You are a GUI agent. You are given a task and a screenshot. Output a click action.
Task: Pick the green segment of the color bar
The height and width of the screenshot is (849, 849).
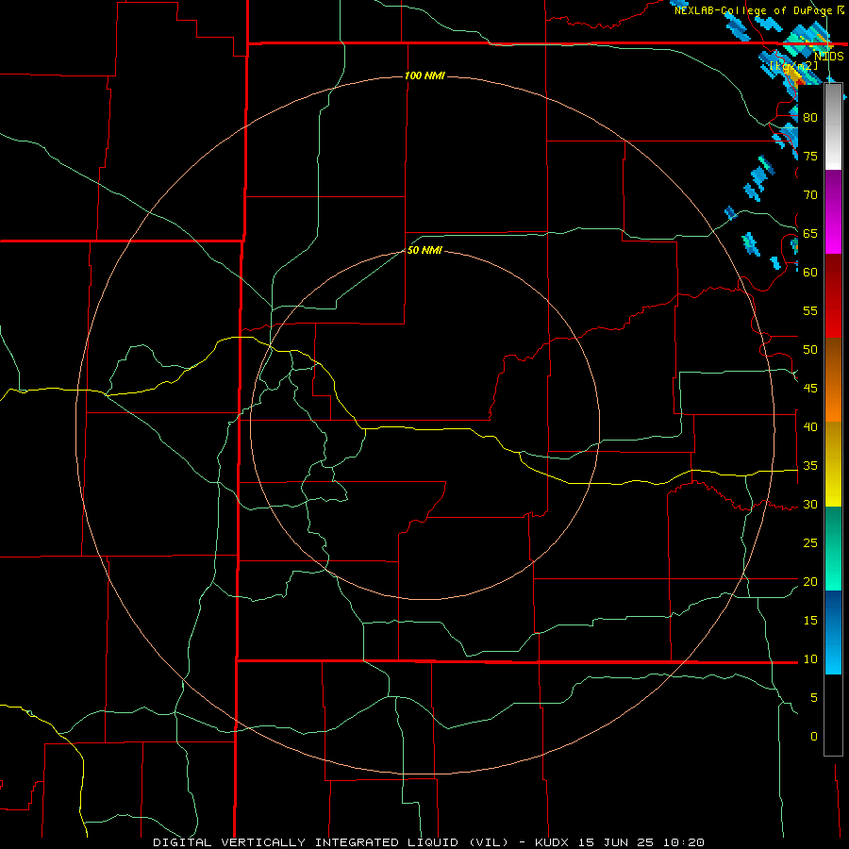point(833,548)
